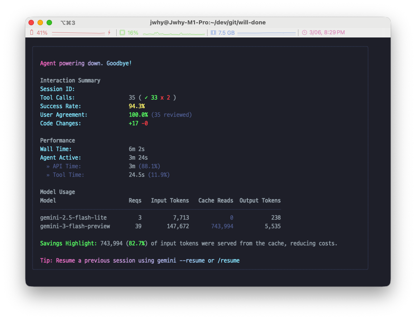This screenshot has width=416, height=320.
Task: Click the 'Savings Highlight:' label
Action: (68, 243)
